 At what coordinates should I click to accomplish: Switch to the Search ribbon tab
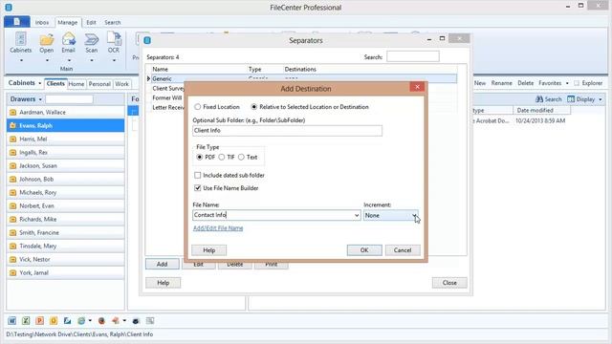click(113, 23)
